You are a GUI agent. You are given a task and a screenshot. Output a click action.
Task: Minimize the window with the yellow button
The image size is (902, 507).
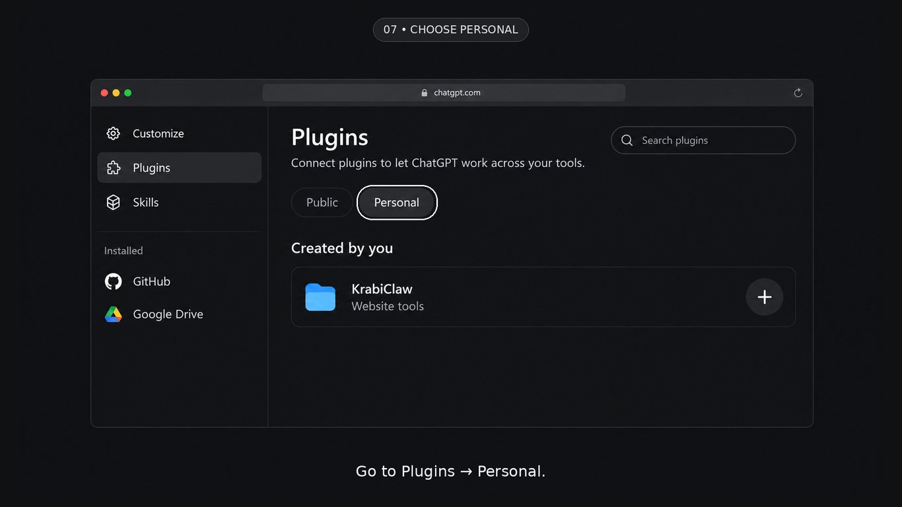click(x=116, y=92)
